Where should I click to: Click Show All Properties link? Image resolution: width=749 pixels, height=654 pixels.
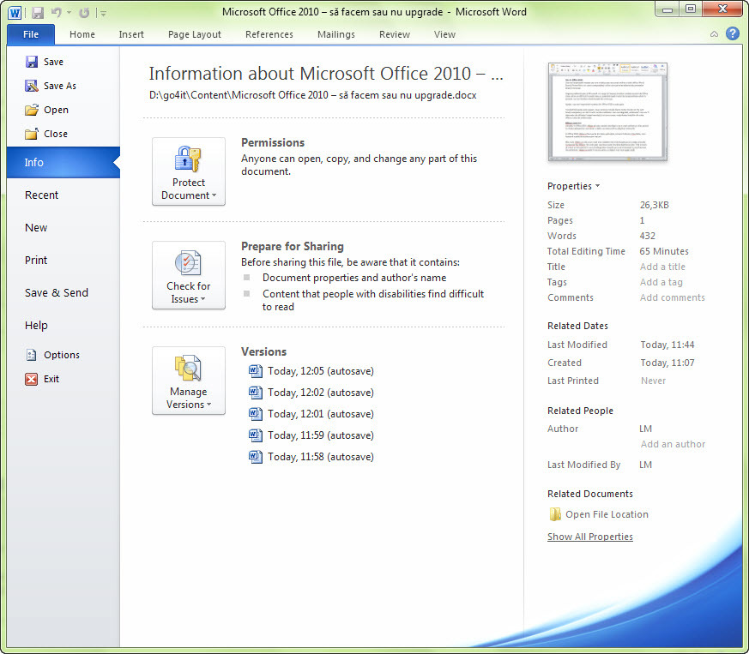click(590, 537)
